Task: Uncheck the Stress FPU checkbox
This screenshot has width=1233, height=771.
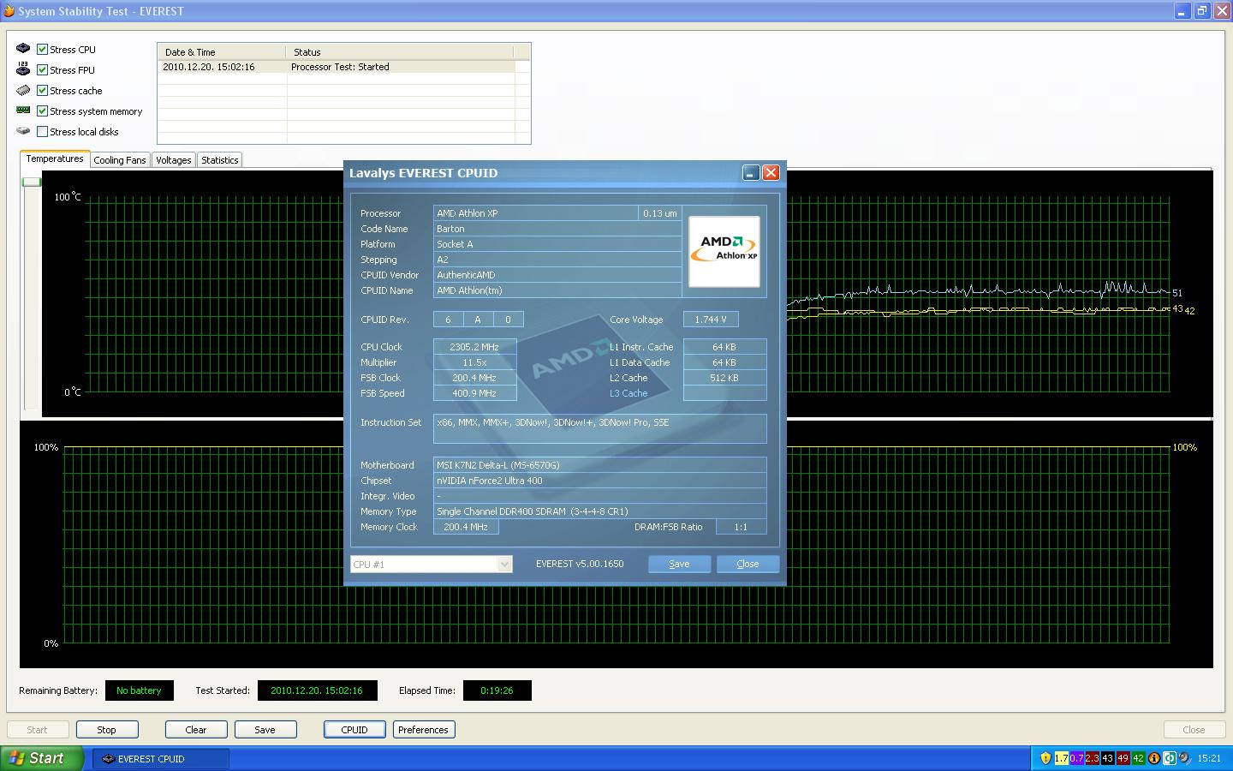Action: [x=42, y=69]
